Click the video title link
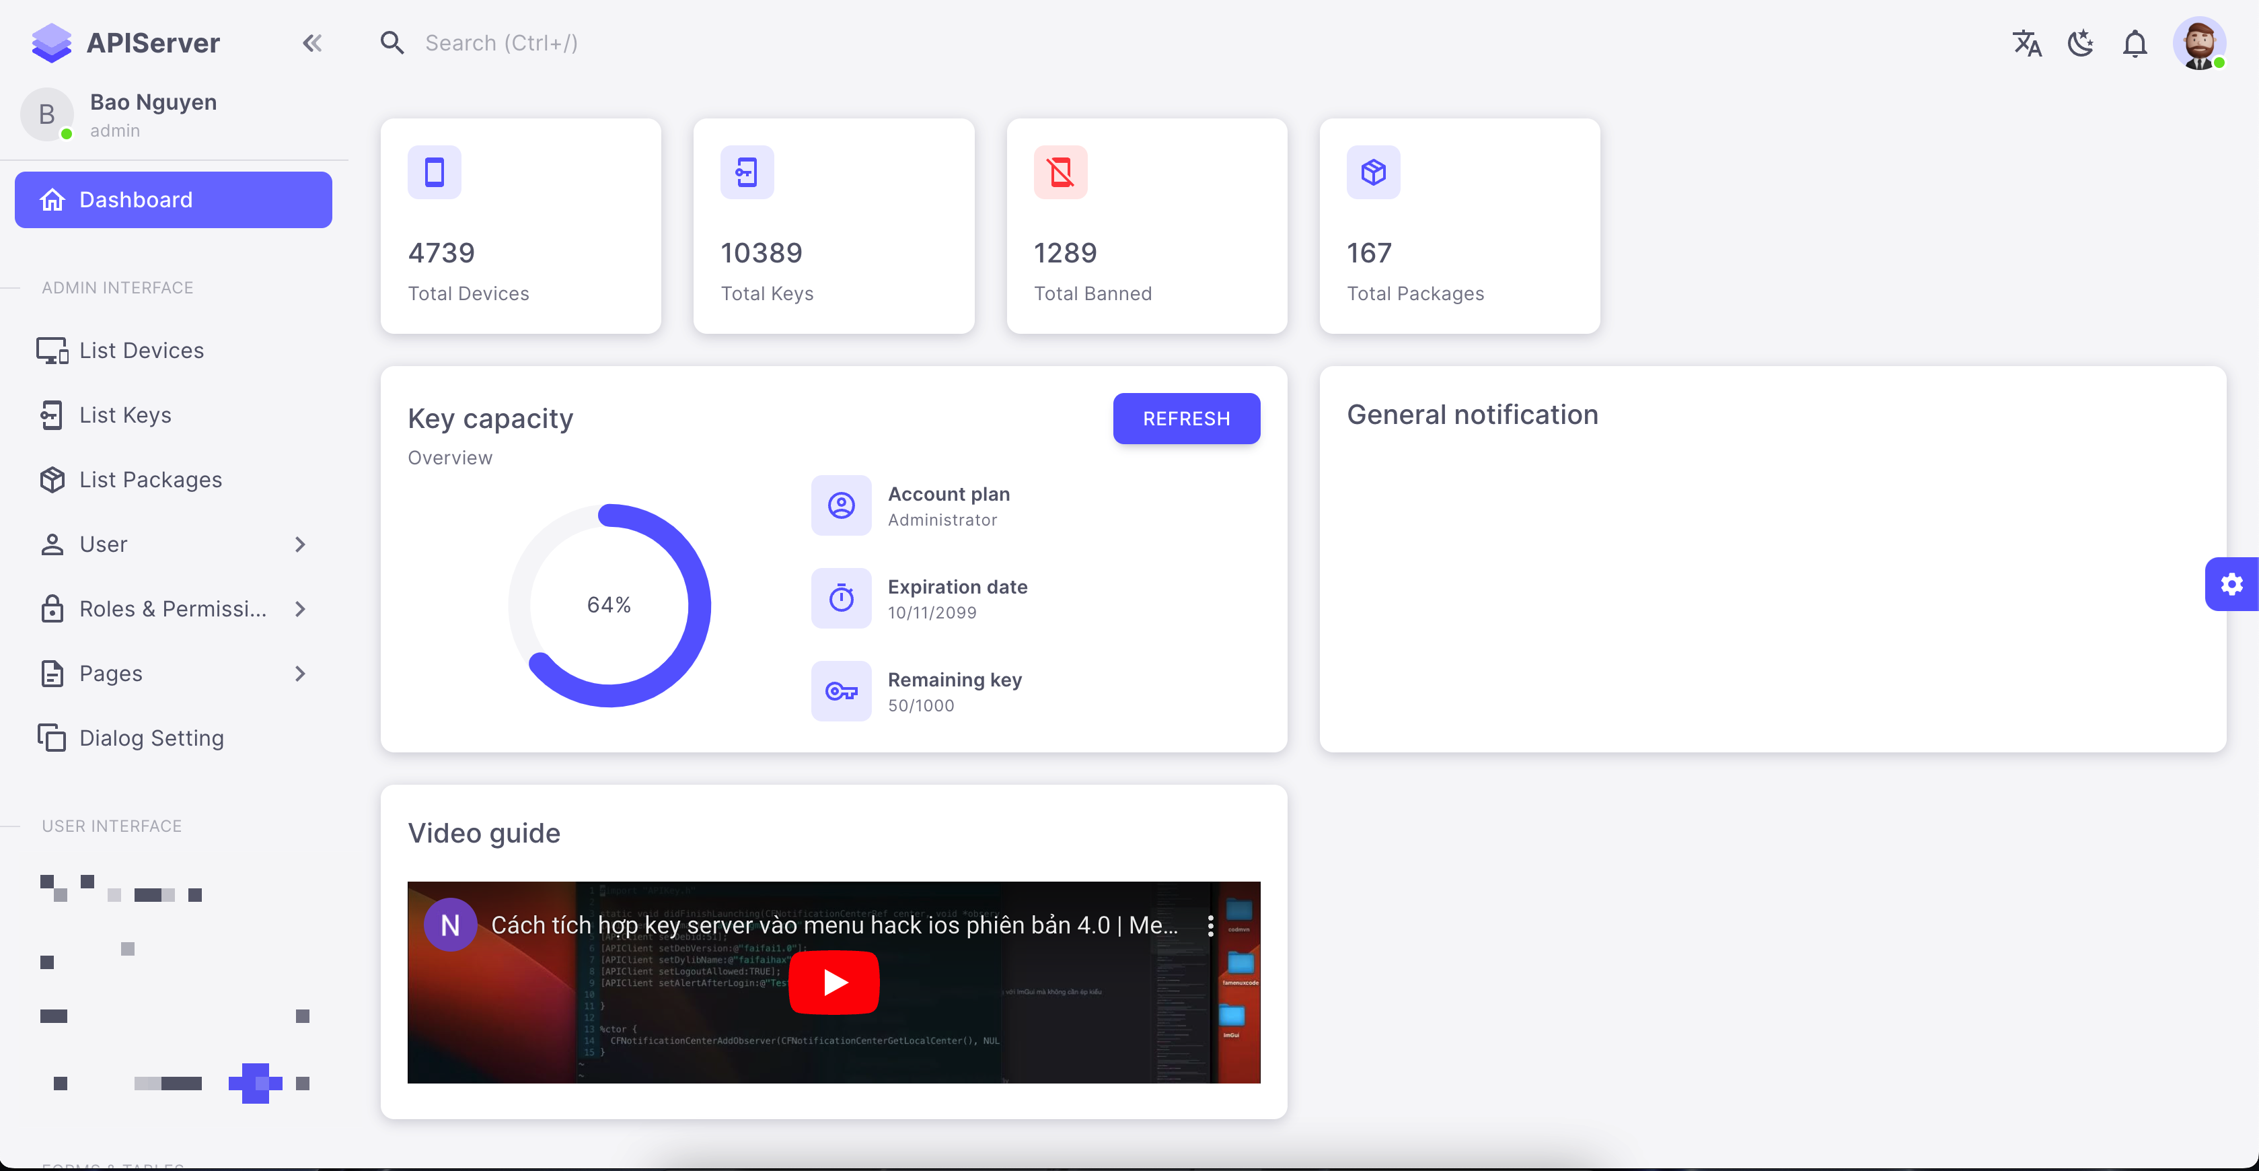 (x=834, y=925)
